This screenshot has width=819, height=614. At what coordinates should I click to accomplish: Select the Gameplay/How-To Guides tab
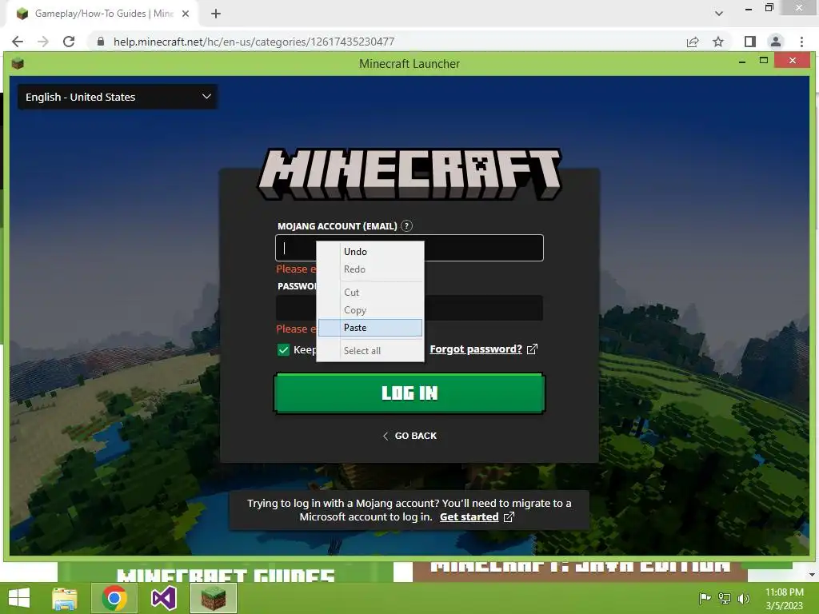click(x=103, y=14)
